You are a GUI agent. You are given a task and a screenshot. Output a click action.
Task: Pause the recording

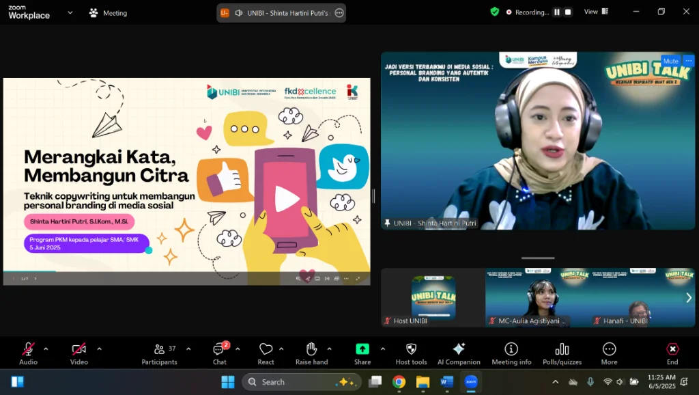tap(557, 12)
